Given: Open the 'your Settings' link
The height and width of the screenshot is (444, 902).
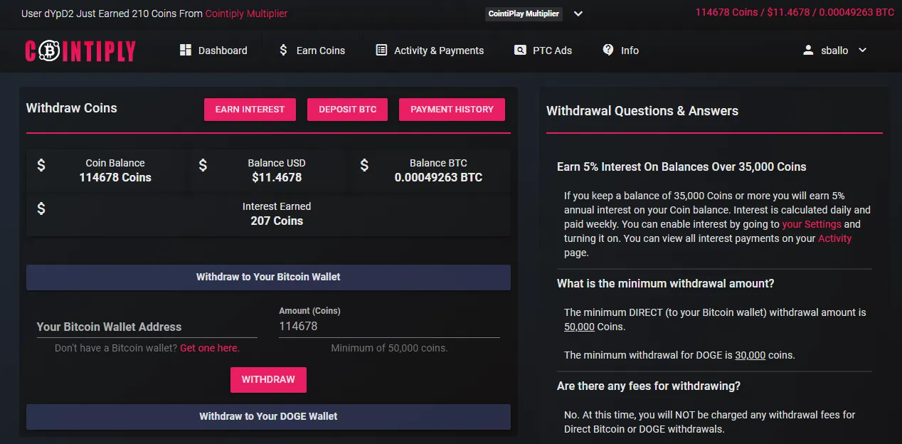Looking at the screenshot, I should point(812,224).
